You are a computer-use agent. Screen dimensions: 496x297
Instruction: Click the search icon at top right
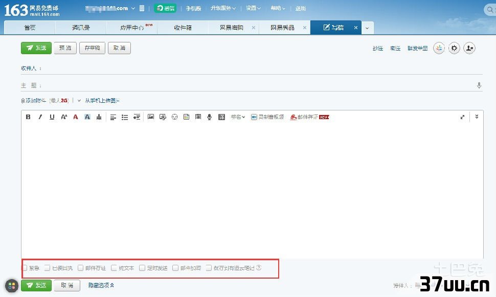click(490, 10)
